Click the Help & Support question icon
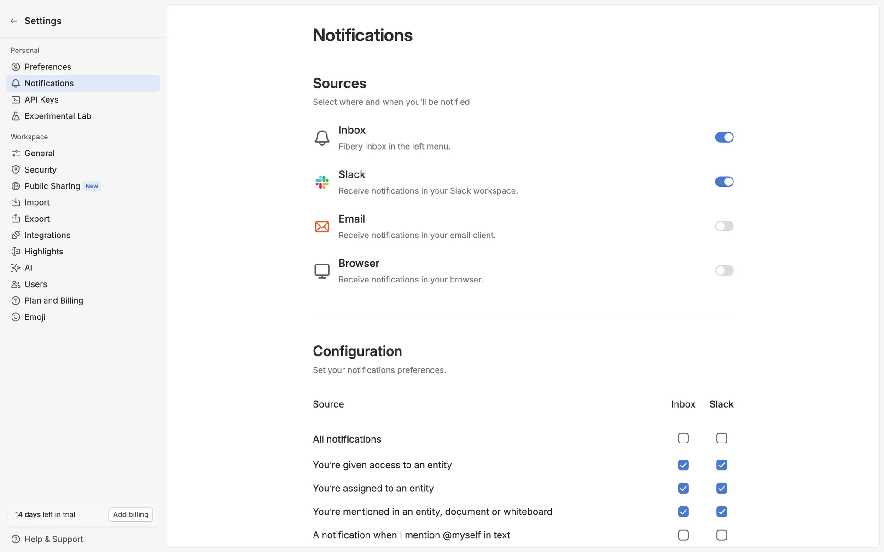The image size is (884, 552). coord(16,540)
